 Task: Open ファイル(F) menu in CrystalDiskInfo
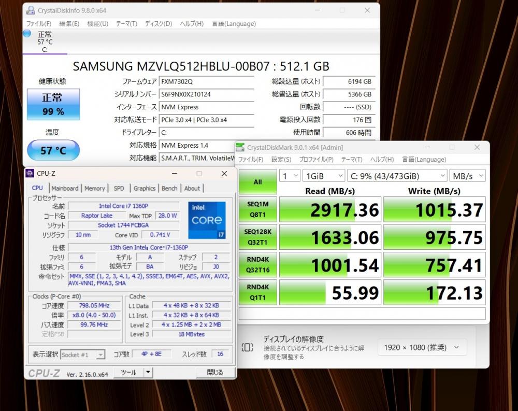(39, 23)
